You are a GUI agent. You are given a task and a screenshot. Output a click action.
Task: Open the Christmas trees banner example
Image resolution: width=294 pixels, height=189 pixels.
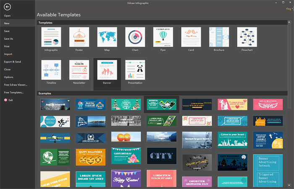pyautogui.click(x=126, y=105)
